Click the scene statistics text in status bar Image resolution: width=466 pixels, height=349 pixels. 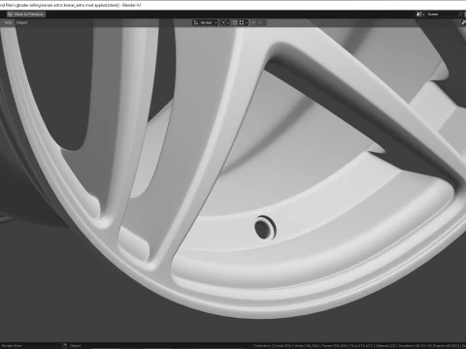[x=358, y=346]
